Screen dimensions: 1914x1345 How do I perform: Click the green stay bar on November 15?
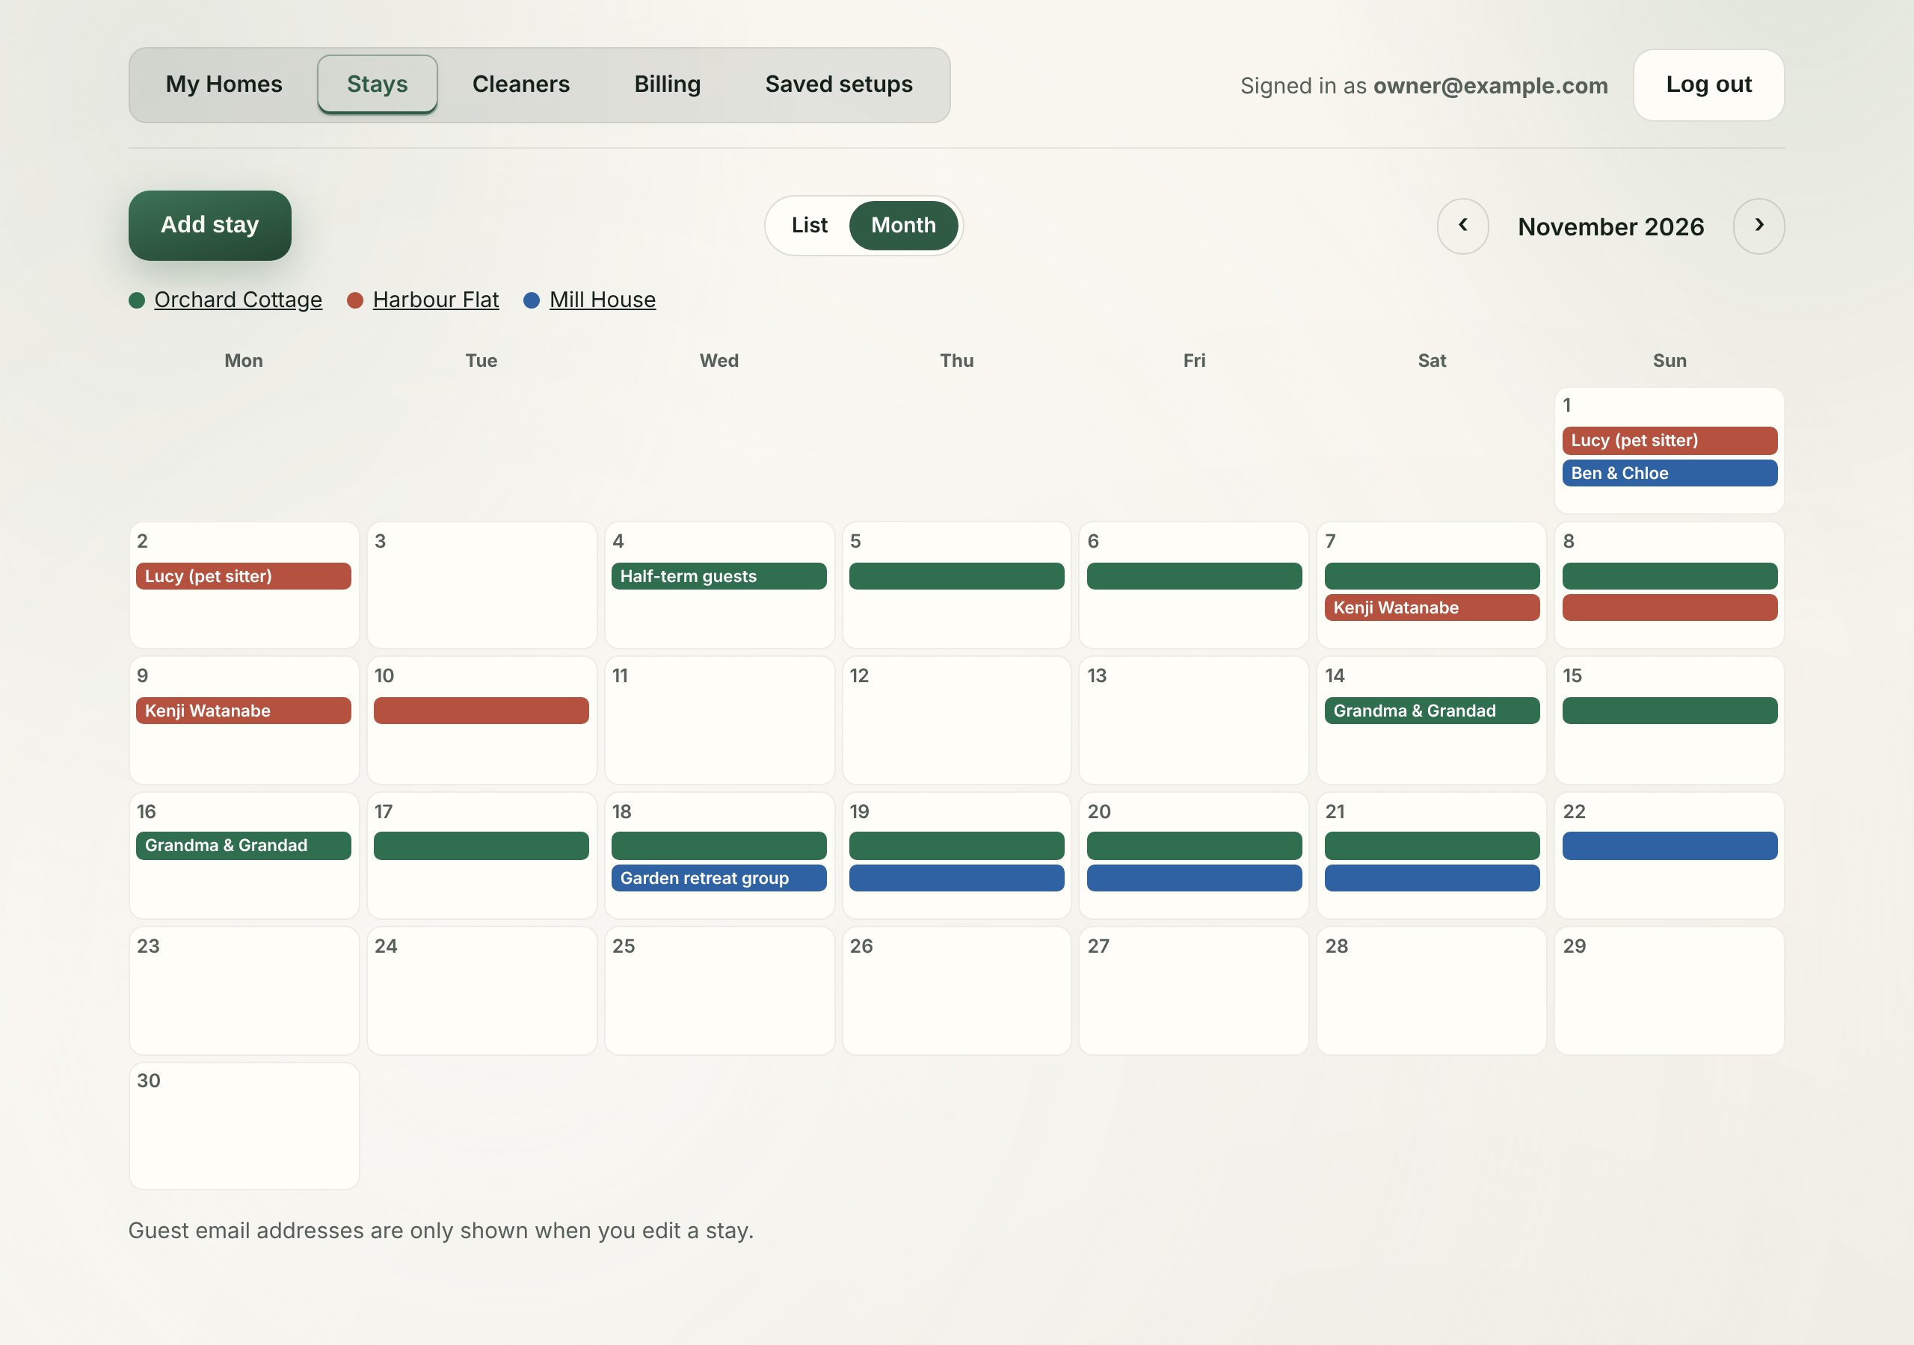pos(1669,711)
